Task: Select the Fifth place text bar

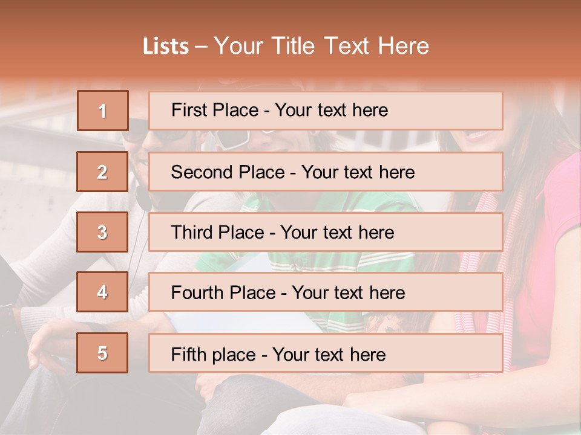Action: 326,353
